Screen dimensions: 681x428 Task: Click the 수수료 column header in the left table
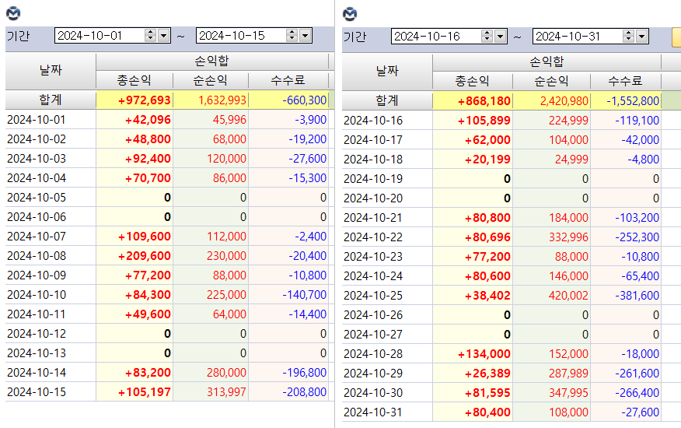pos(288,80)
